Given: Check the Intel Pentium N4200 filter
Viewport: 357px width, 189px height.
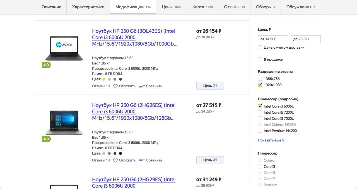Looking at the screenshot, I should click(x=260, y=131).
